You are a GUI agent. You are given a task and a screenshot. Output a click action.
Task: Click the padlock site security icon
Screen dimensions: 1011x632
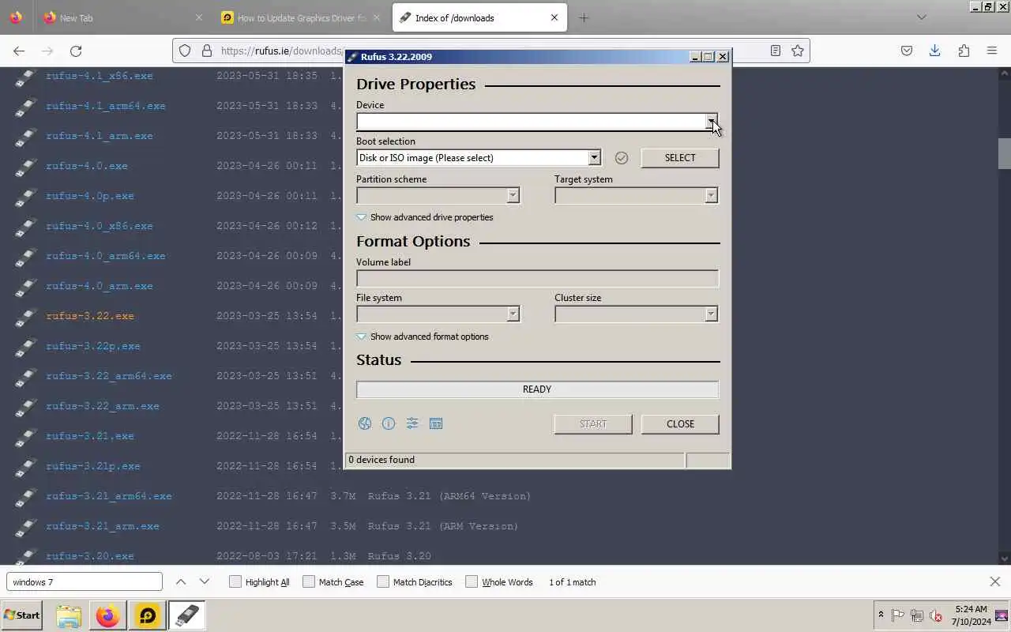207,51
